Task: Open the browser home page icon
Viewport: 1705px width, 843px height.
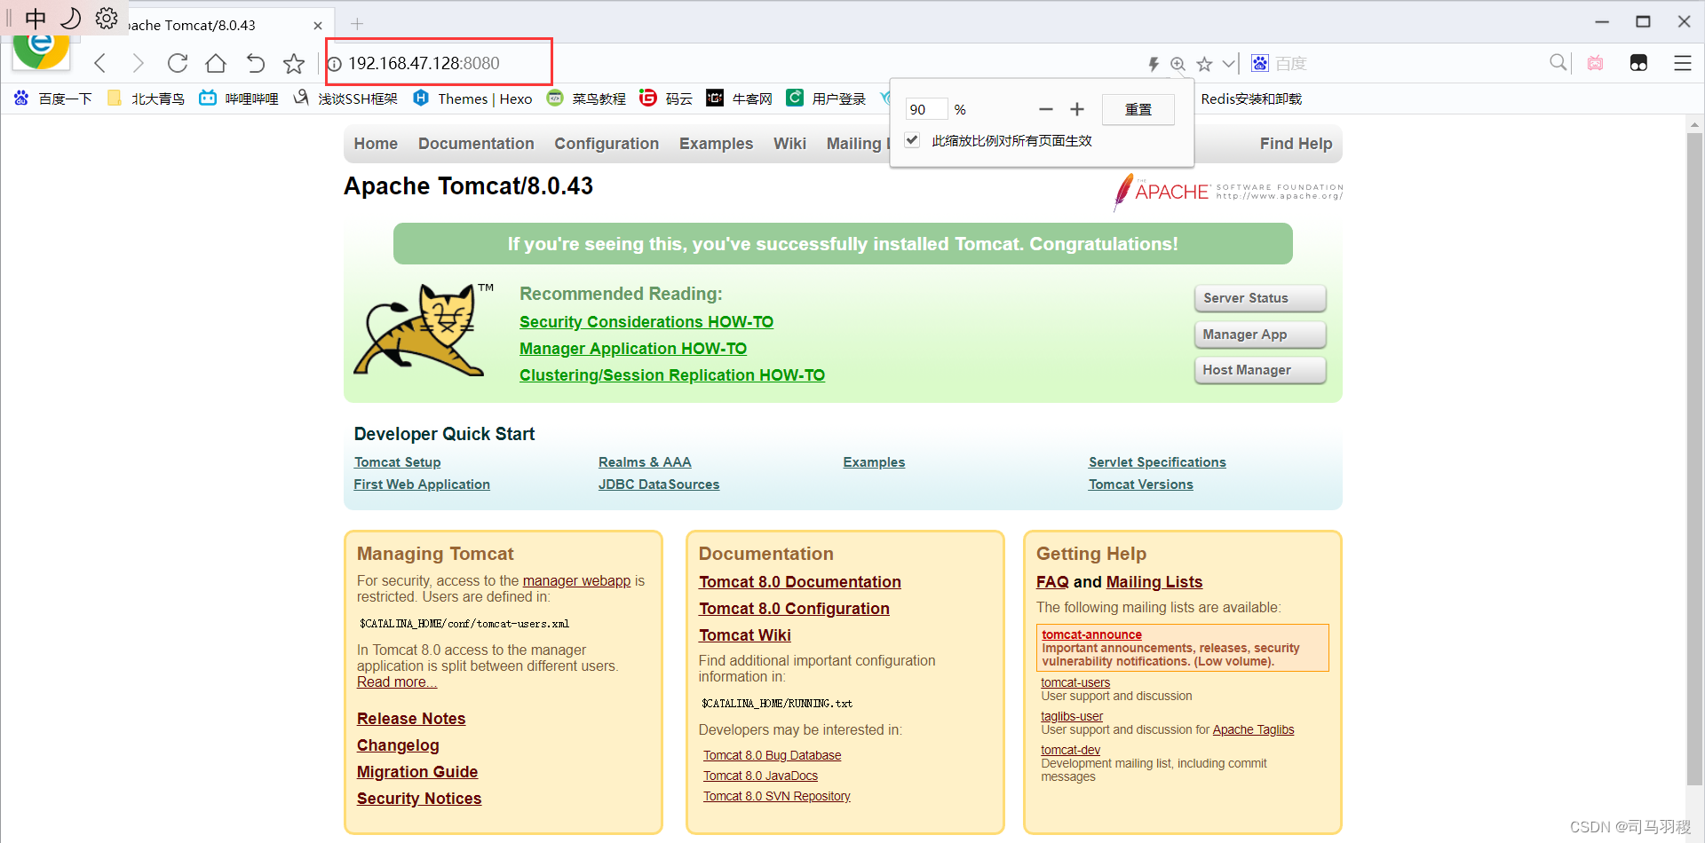Action: tap(216, 63)
